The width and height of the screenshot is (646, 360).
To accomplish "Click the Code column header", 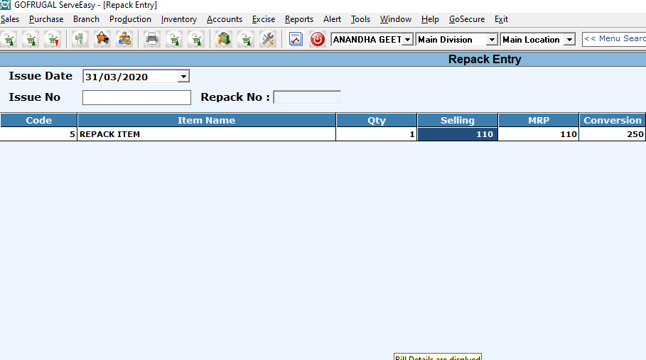I will [38, 120].
